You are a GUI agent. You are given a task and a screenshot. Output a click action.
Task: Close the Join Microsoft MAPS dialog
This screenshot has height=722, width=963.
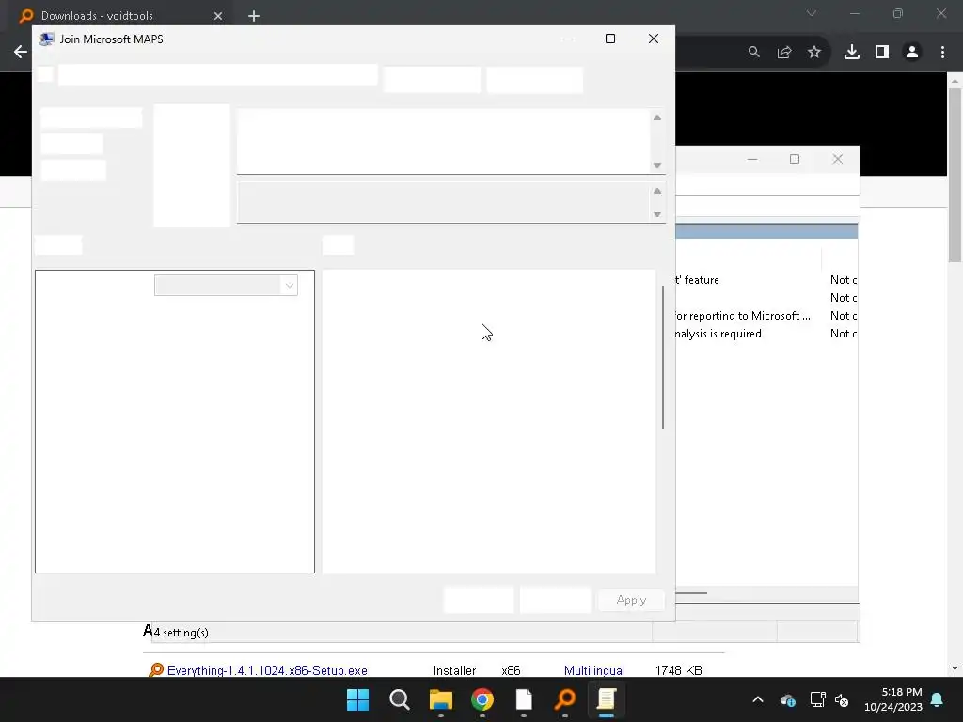click(x=654, y=39)
